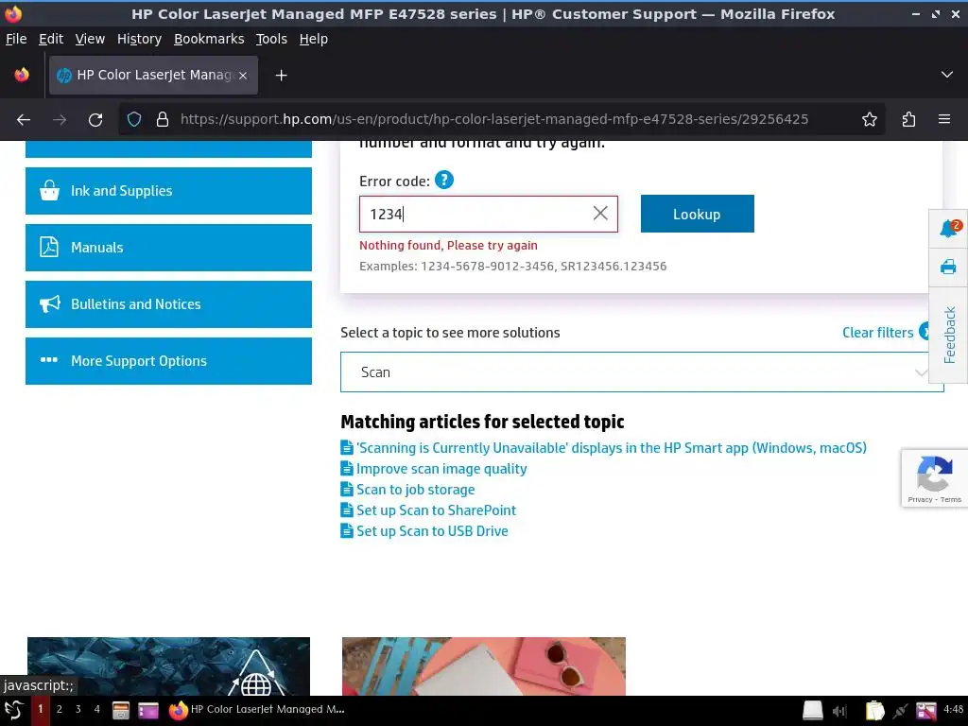
Task: Click the reCAPTCHA Privacy link
Action: [920, 499]
